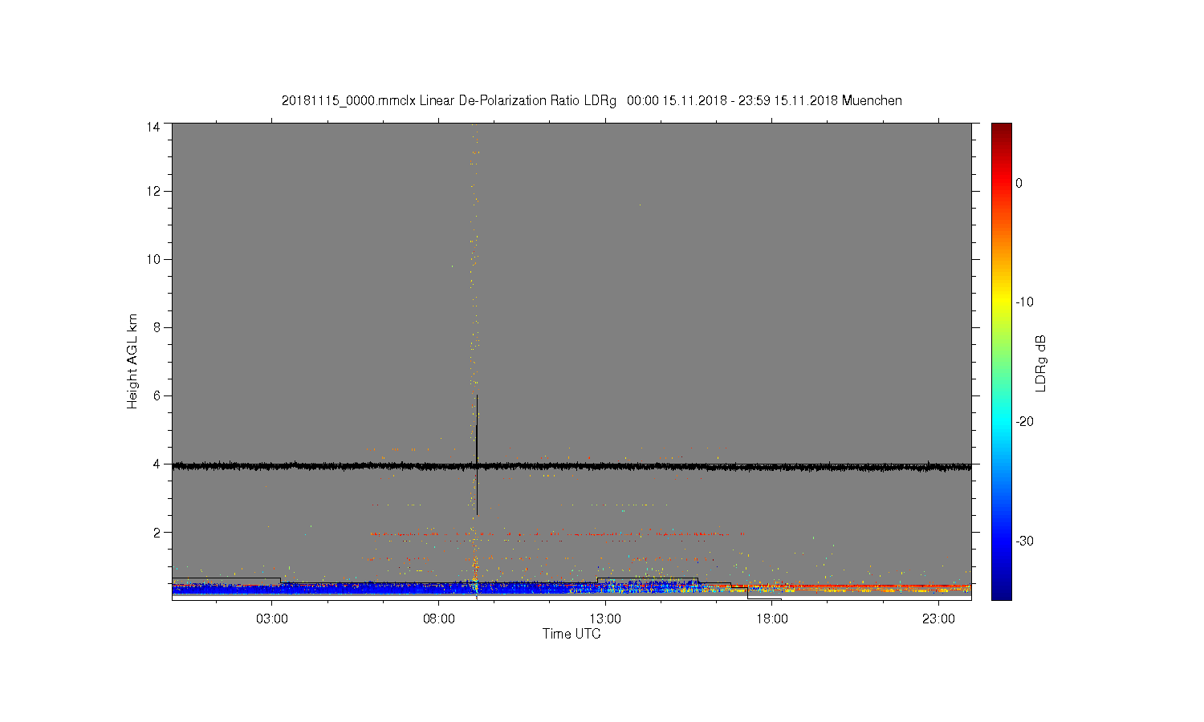Click the '18:00' time tick label
This screenshot has height=722, width=1204.
tap(772, 619)
